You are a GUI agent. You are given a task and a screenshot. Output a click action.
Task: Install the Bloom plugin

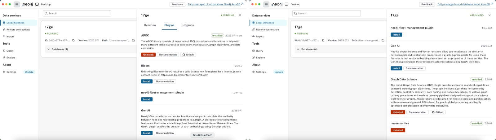147,81
